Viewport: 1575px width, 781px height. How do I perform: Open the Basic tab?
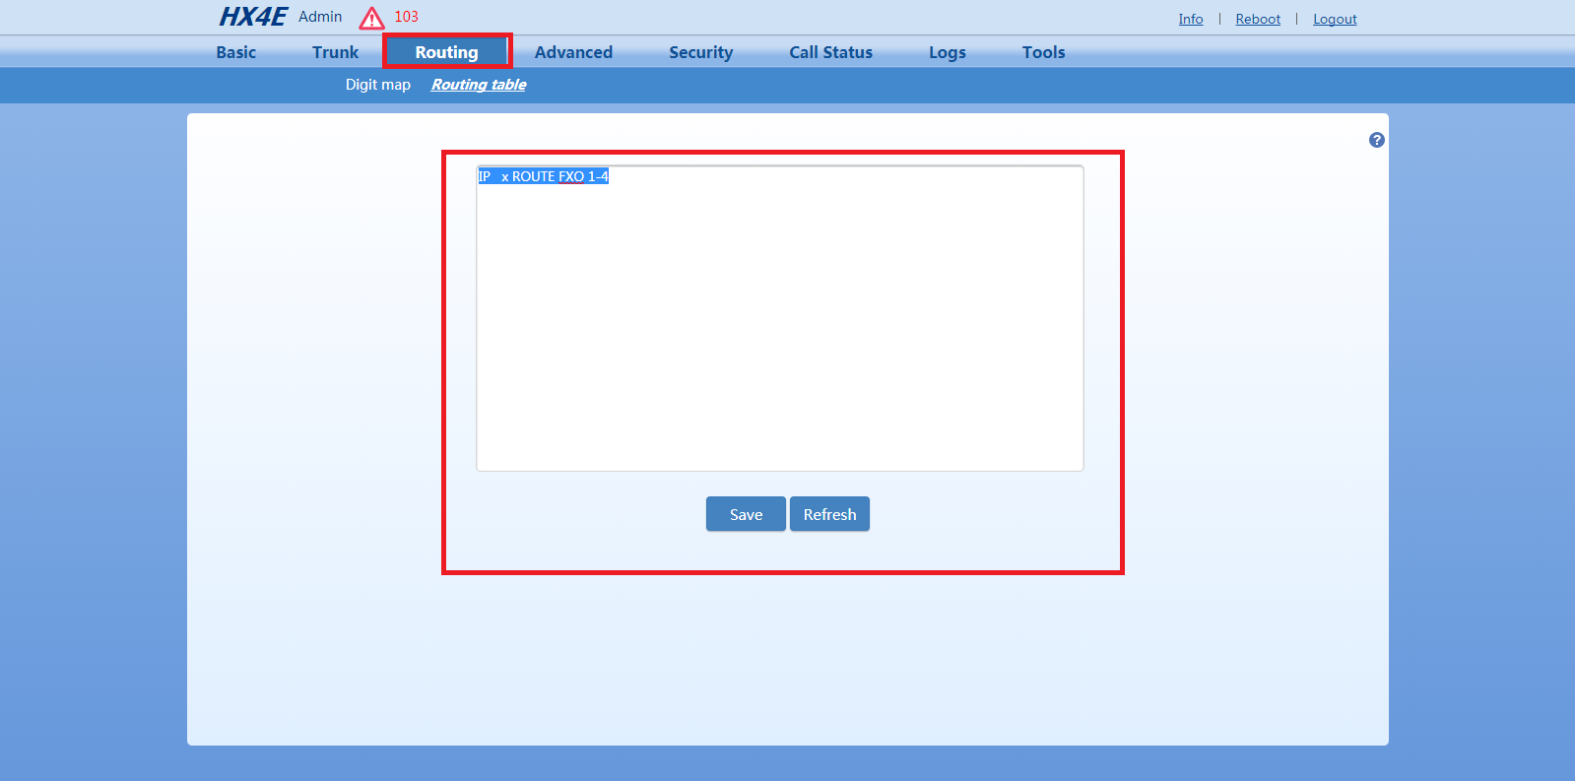(x=235, y=52)
